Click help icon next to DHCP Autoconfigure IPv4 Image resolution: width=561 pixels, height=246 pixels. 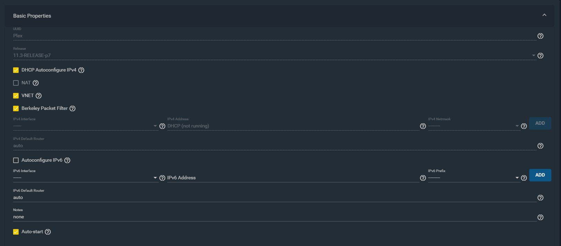[81, 70]
